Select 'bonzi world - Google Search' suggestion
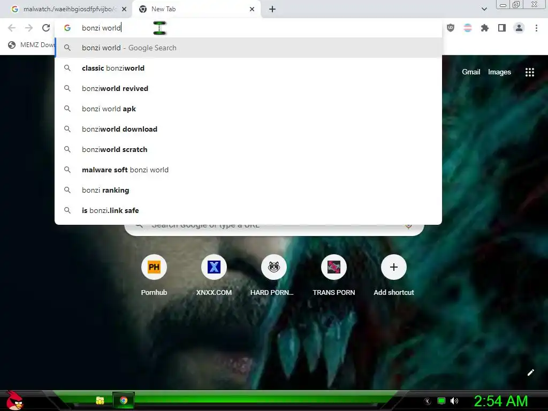The image size is (548, 411). [x=248, y=48]
